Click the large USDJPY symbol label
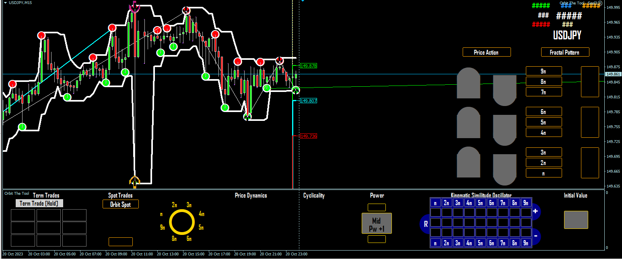 (567, 35)
